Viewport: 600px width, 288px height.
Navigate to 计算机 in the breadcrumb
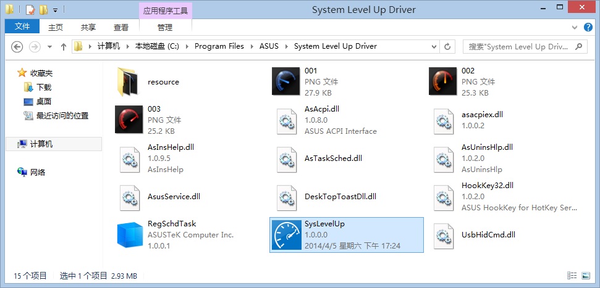109,46
